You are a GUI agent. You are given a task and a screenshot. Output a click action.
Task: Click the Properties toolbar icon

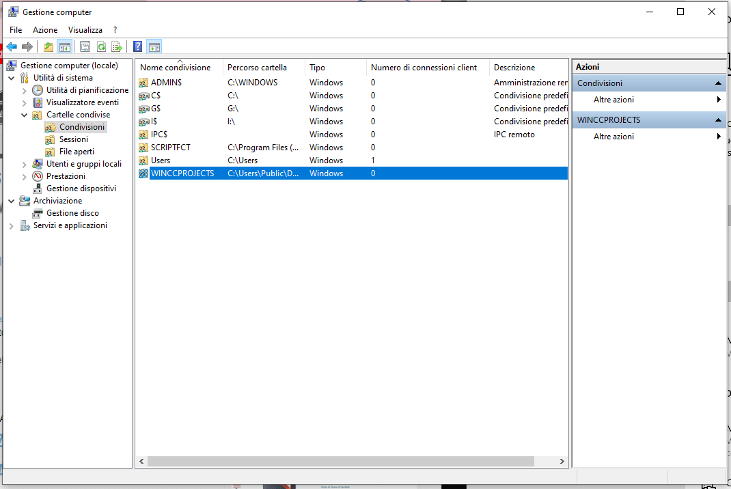tap(85, 46)
